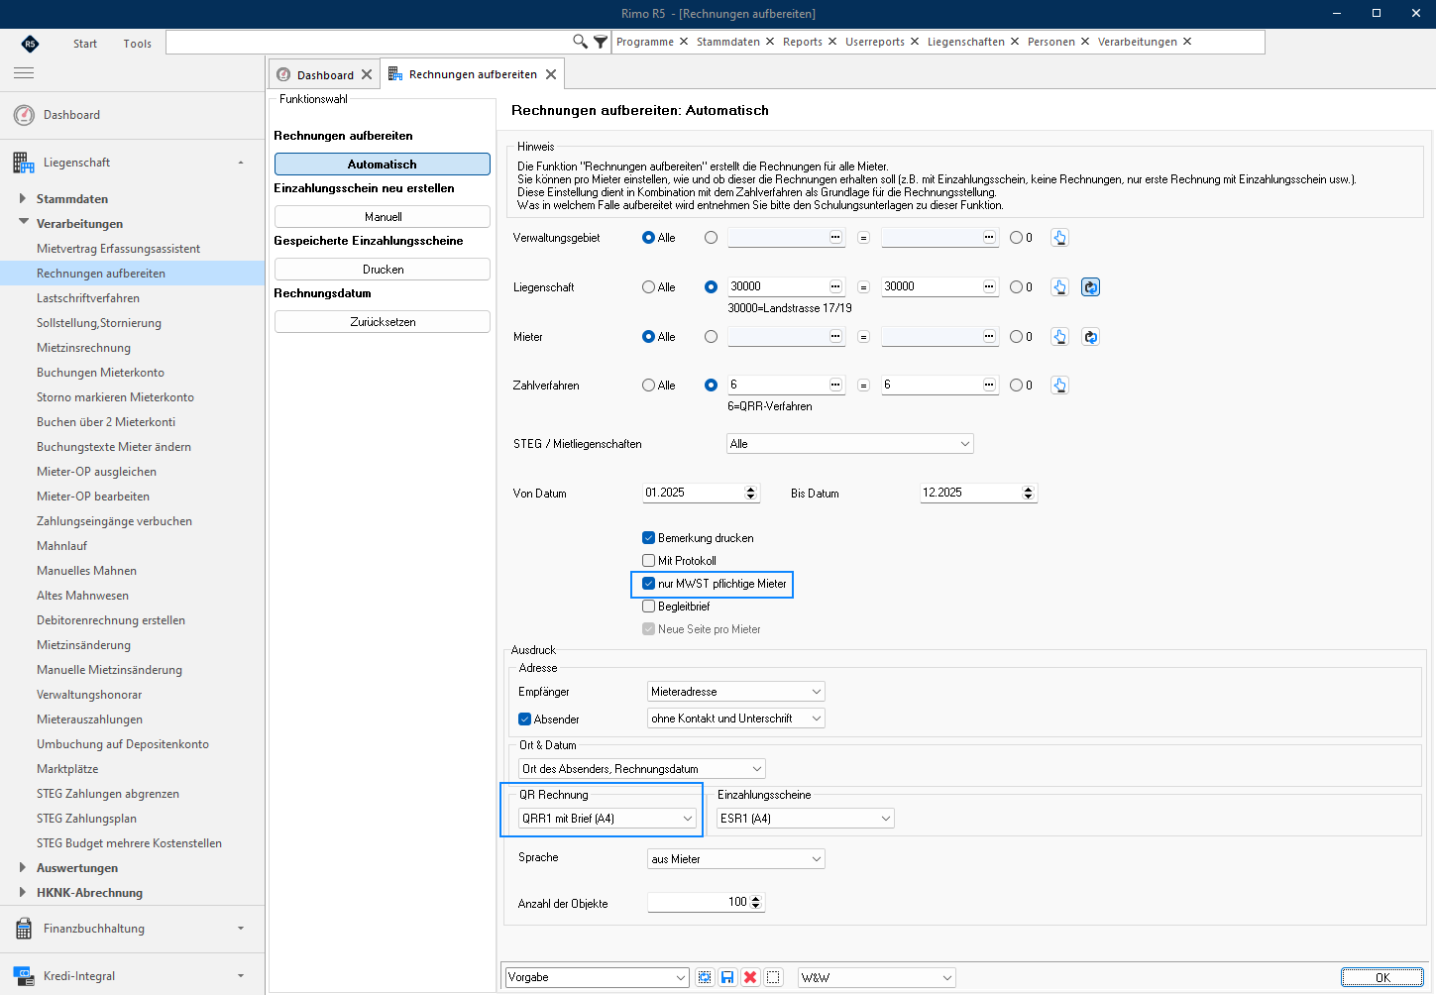Click the hand-select icon in Mieter row
This screenshot has height=995, width=1436.
tap(1059, 337)
